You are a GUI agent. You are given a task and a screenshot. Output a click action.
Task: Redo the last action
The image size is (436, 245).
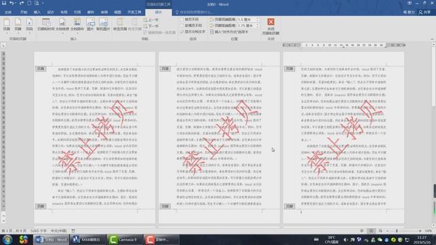21,3
